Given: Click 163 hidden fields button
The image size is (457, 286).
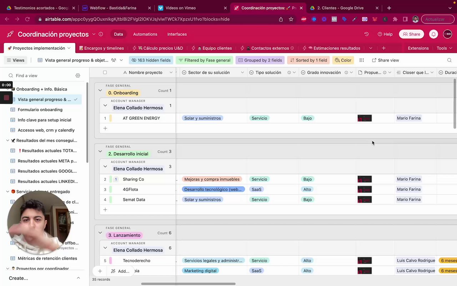Looking at the screenshot, I should [151, 60].
